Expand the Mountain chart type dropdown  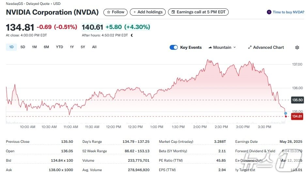click(x=235, y=47)
